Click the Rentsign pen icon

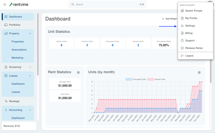[x=6, y=101]
